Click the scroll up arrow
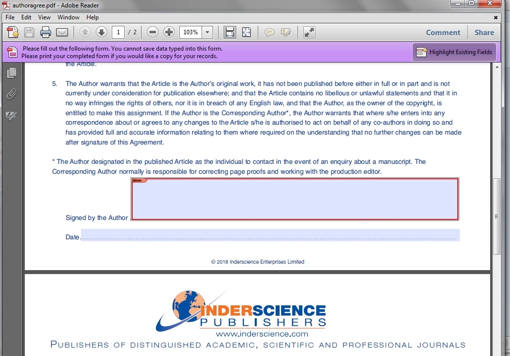 497,67
